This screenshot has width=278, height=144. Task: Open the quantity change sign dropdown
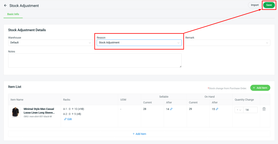tap(239, 110)
